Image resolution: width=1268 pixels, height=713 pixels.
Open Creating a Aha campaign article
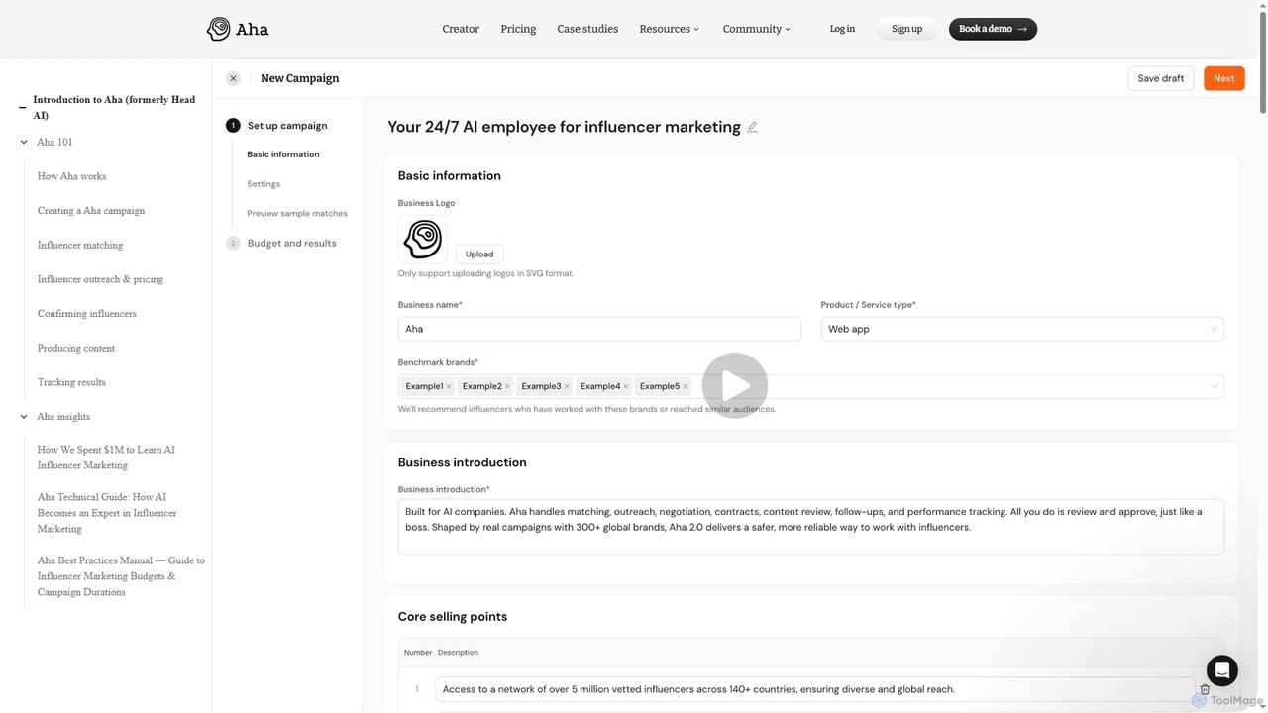click(91, 211)
